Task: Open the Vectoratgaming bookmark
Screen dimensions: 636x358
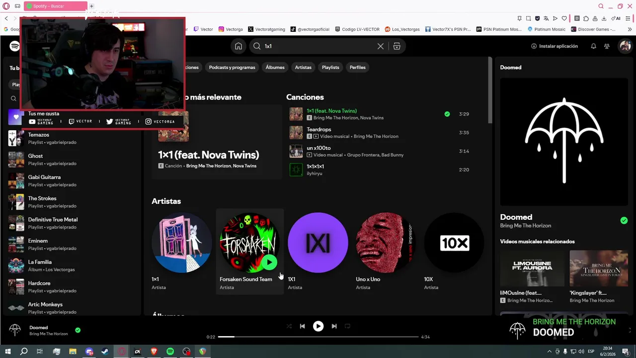Action: 266,29
